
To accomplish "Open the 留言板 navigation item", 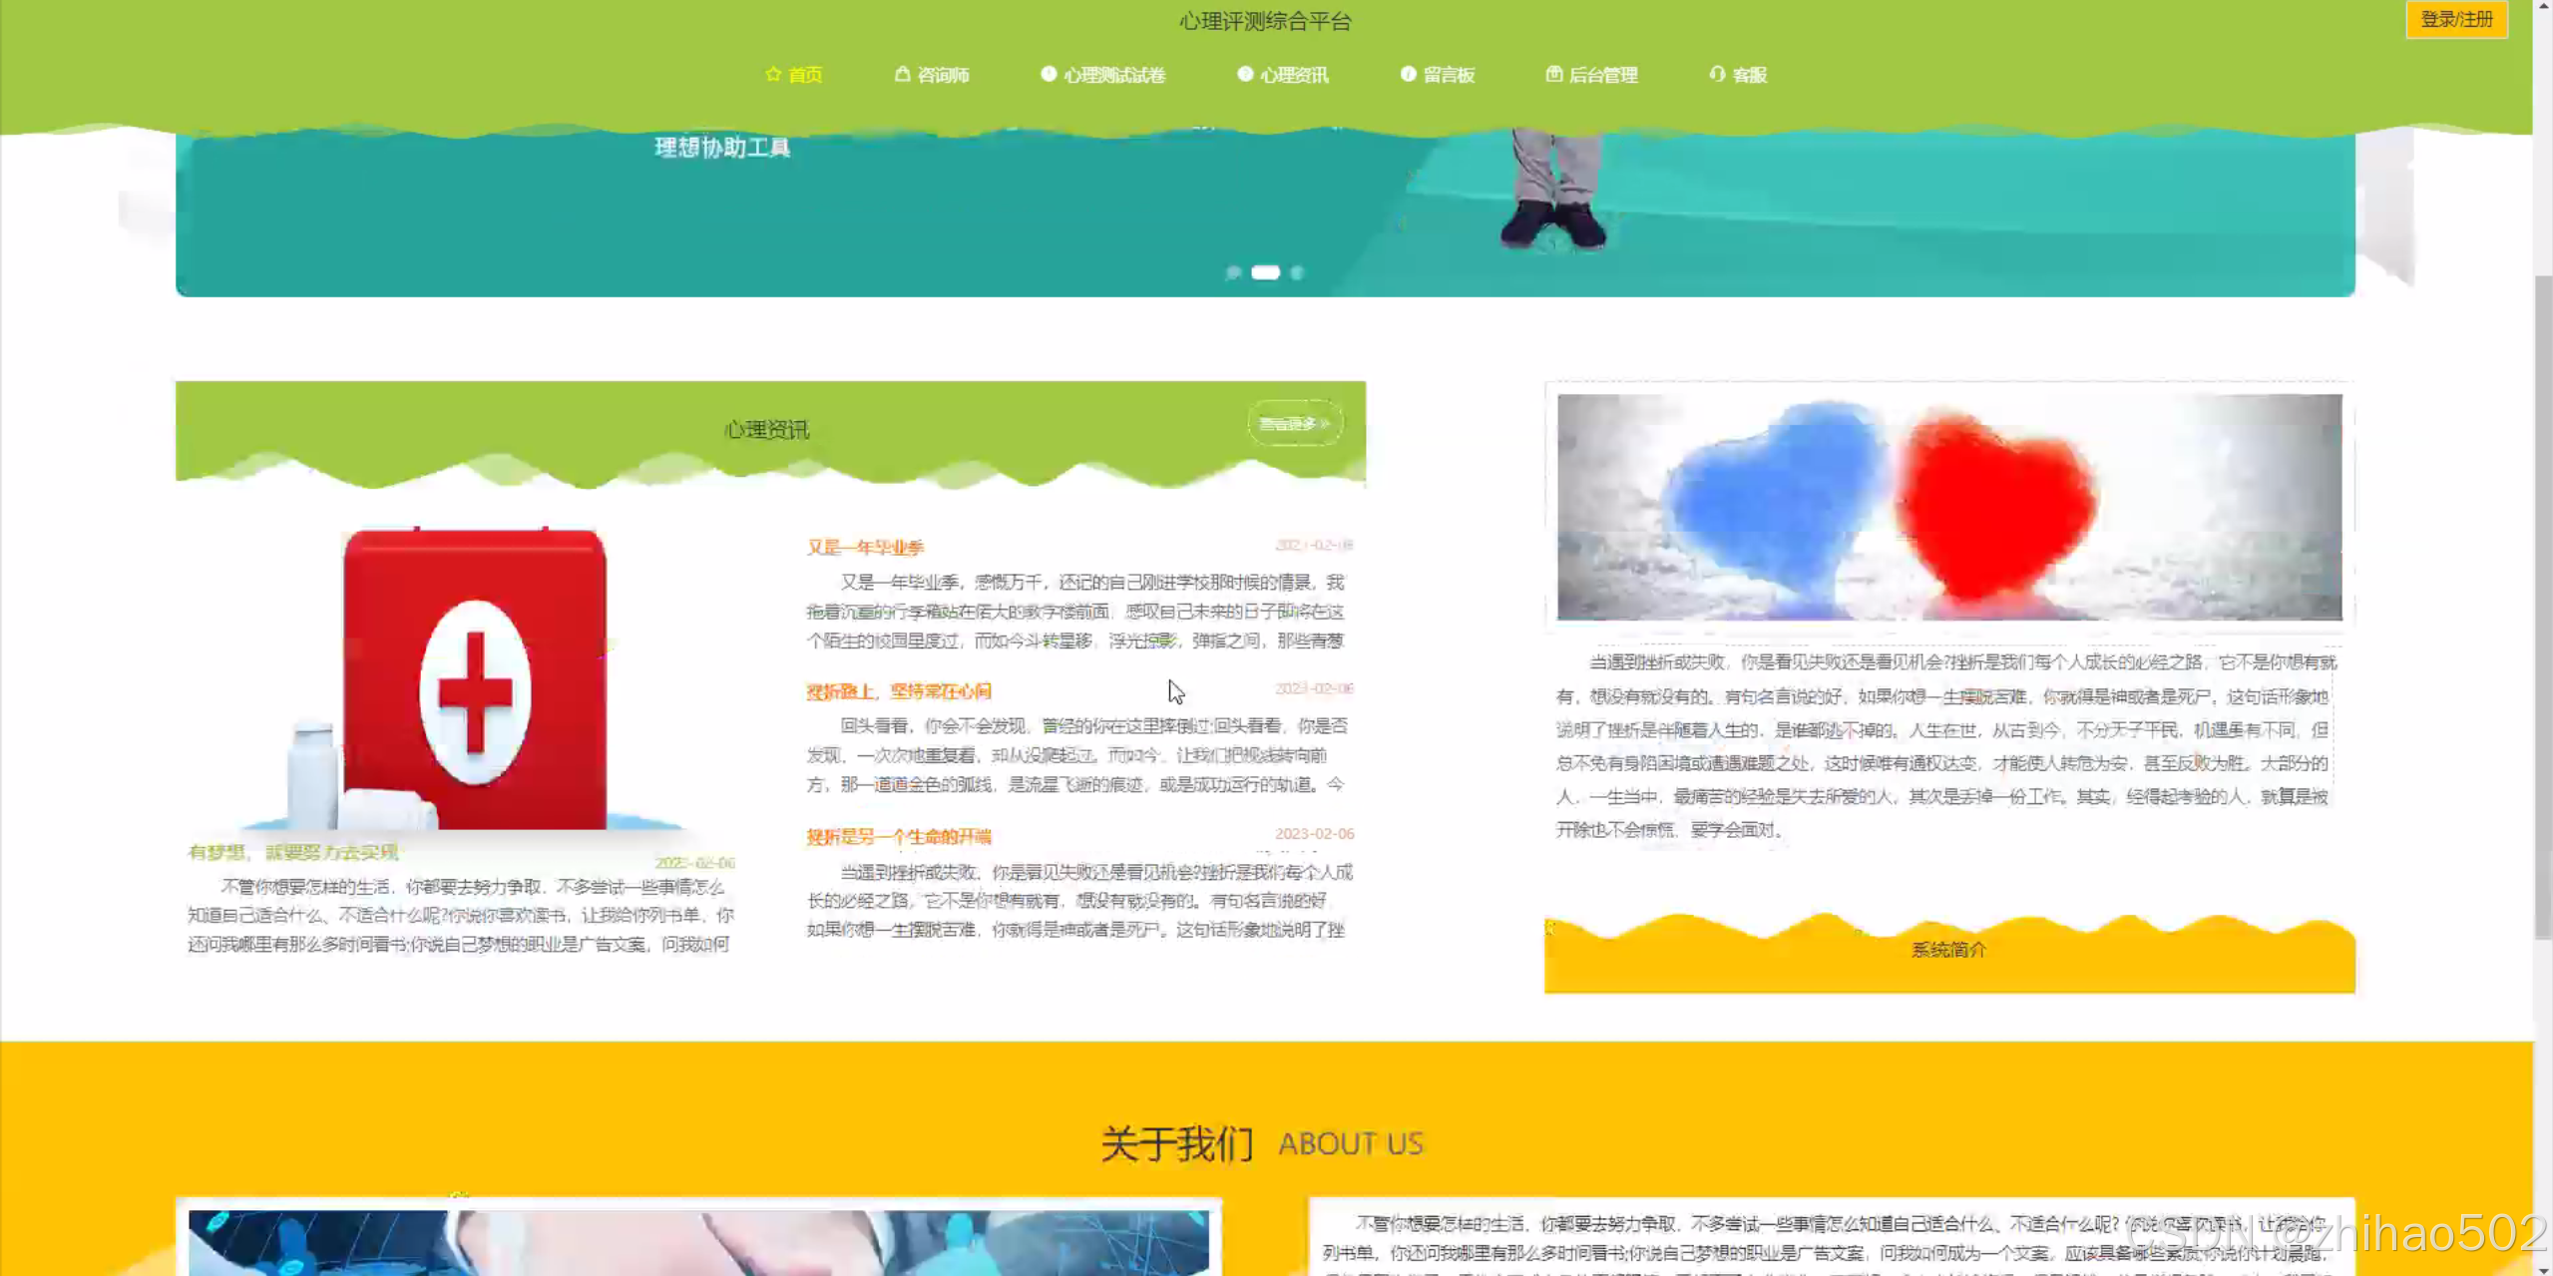I will tap(1449, 76).
